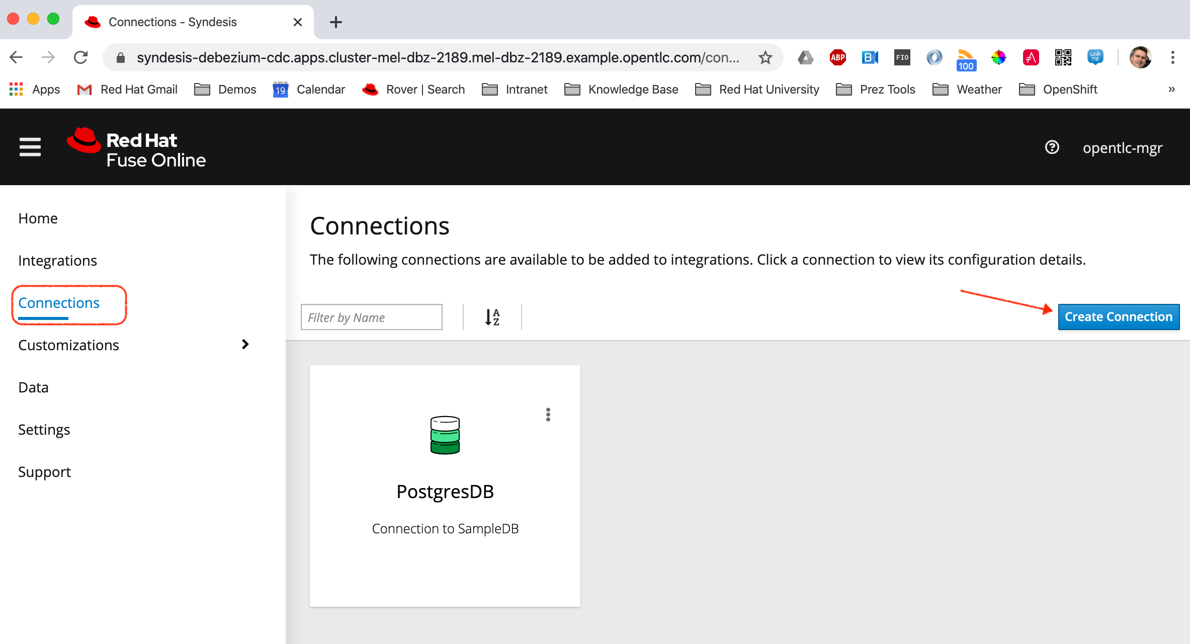Open the hamburger navigation menu

point(30,147)
